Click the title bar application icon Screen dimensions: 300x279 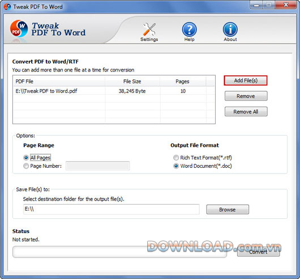tap(7, 7)
